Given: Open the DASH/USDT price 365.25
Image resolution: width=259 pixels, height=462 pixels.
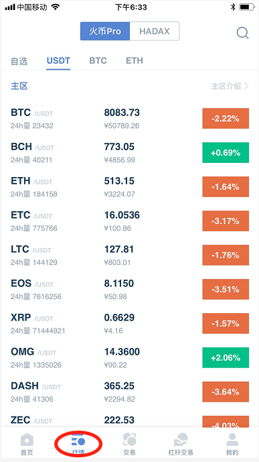Looking at the screenshot, I should [x=119, y=386].
